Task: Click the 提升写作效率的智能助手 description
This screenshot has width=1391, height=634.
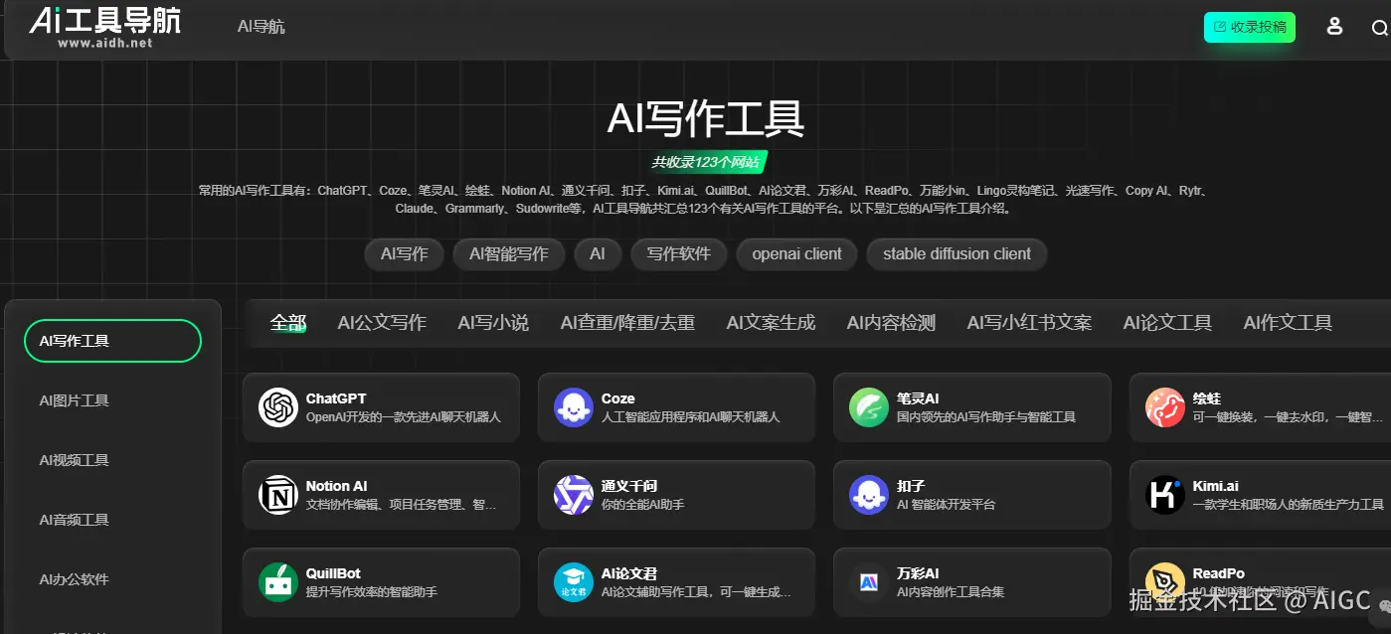Action: click(x=371, y=592)
